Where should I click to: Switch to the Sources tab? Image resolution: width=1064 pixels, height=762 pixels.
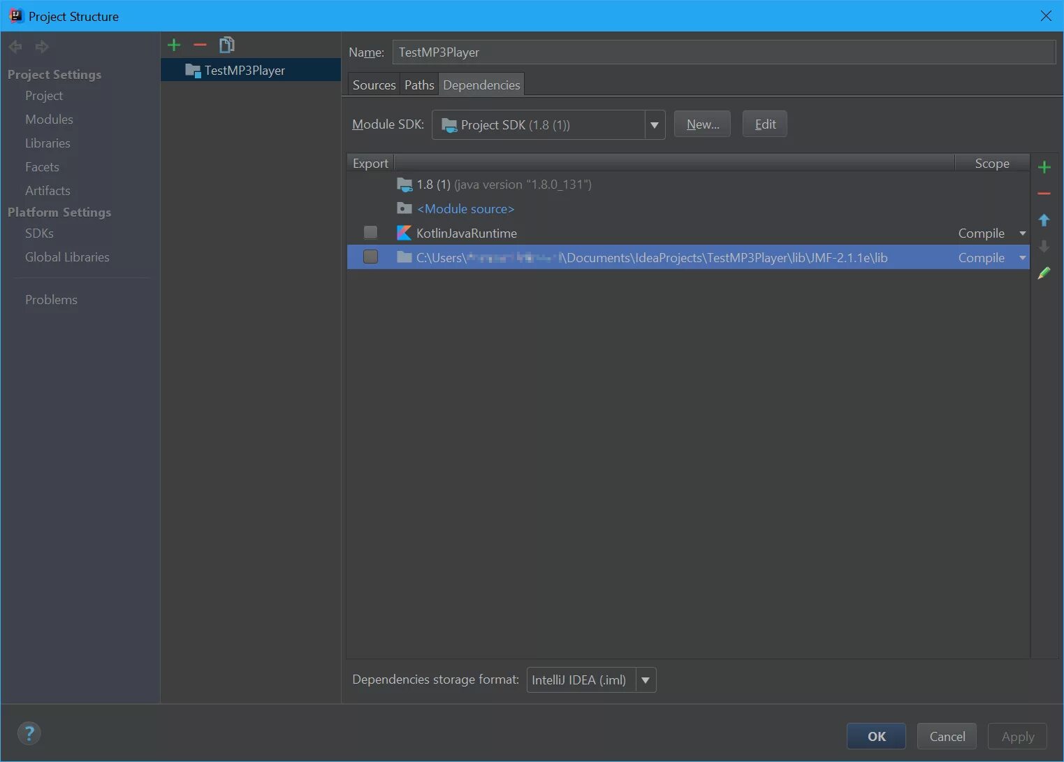[374, 85]
